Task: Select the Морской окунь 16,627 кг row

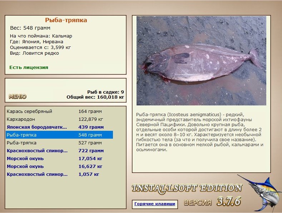Action: pos(59,167)
